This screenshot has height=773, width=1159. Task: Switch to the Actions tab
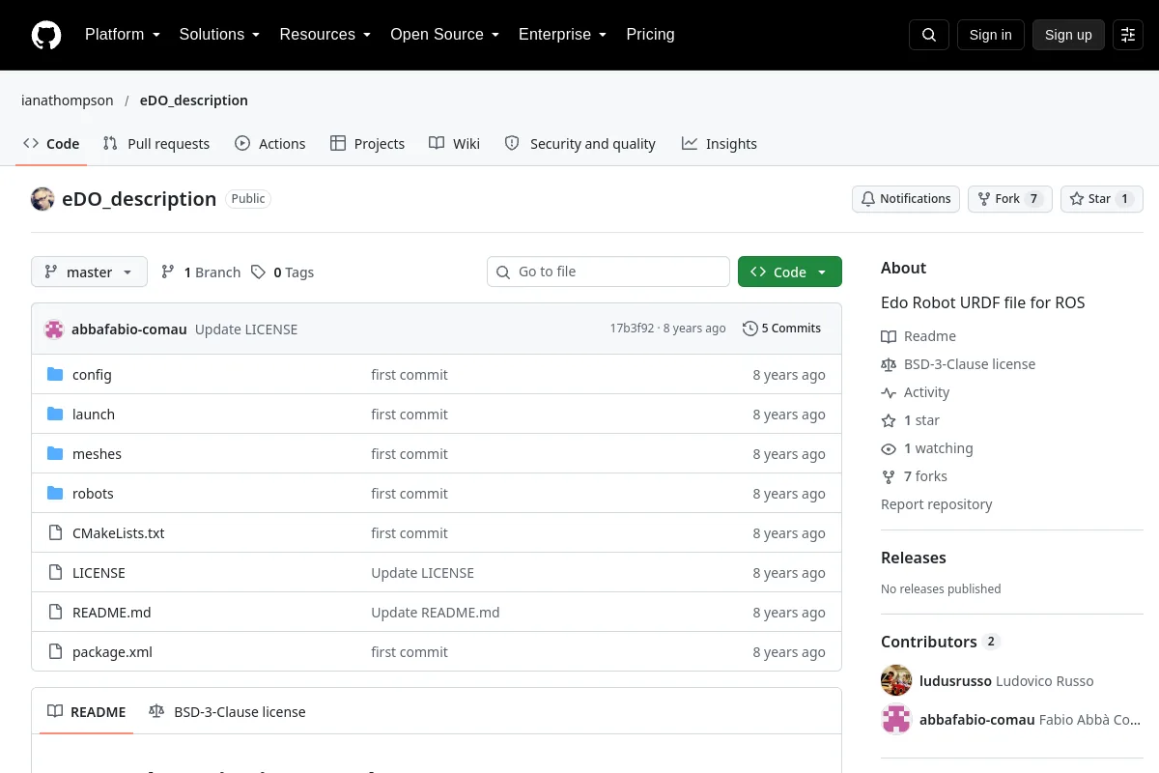[270, 144]
